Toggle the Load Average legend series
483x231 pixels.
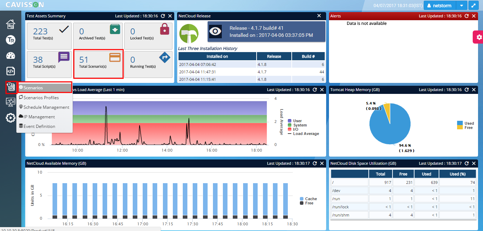303,134
